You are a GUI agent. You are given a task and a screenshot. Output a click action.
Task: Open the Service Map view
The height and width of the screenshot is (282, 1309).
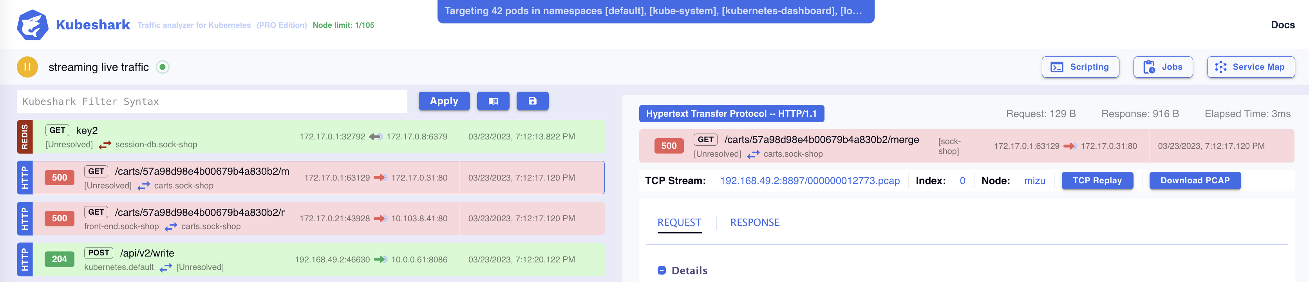tap(1250, 67)
